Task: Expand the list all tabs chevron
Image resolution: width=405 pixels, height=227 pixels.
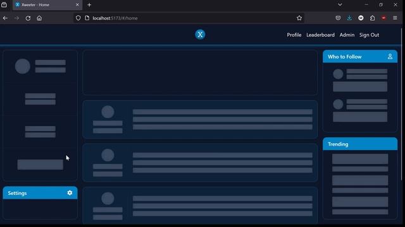Action: [x=340, y=4]
